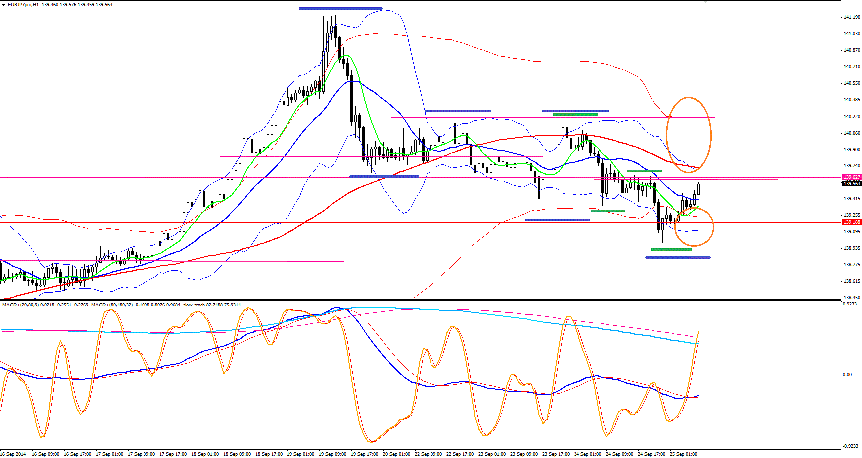
Task: Select the 22 Sep 17:00 time label
Action: (460, 454)
